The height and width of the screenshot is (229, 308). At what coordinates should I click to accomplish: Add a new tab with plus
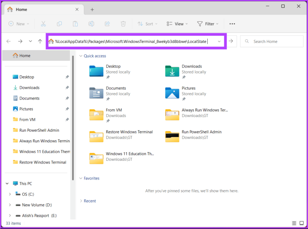pos(92,10)
